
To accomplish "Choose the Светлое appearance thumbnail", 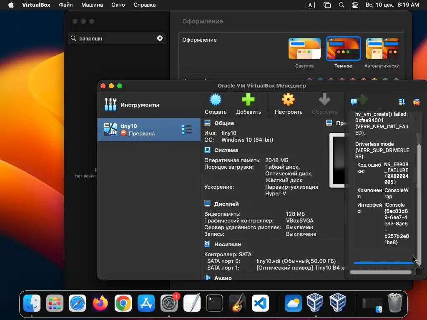I will point(304,49).
